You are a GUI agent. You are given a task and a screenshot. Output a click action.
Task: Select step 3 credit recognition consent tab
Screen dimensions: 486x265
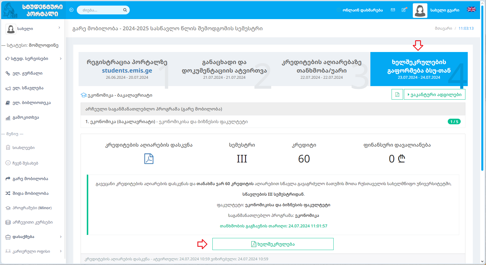pyautogui.click(x=322, y=69)
